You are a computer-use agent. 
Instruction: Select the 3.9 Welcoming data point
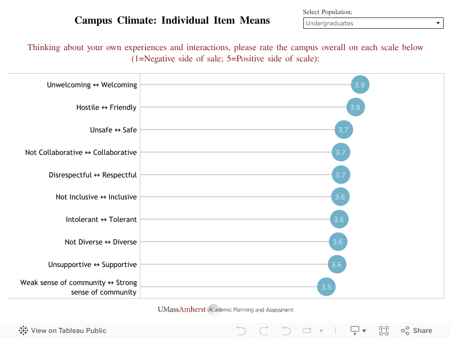point(360,84)
